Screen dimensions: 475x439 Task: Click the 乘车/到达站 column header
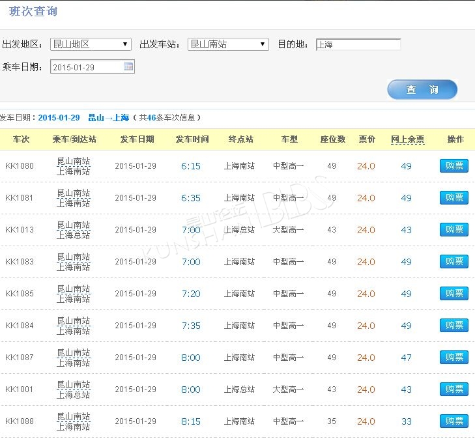tap(74, 139)
